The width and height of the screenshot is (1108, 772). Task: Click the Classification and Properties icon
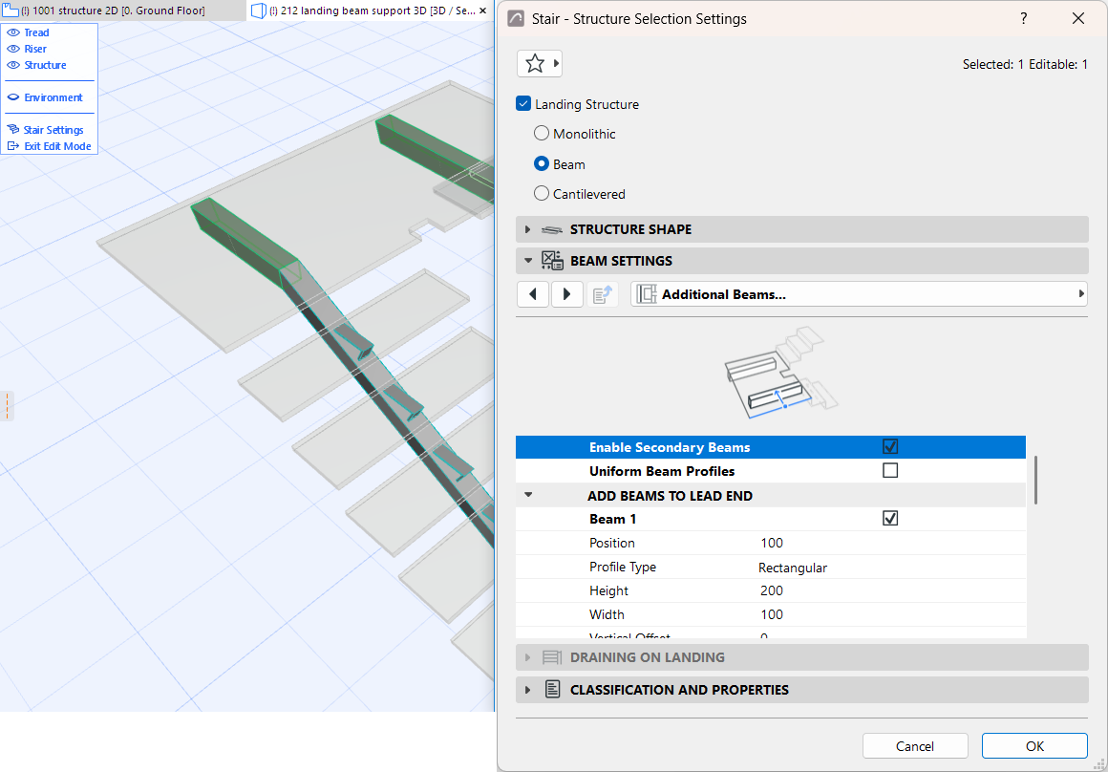[553, 689]
